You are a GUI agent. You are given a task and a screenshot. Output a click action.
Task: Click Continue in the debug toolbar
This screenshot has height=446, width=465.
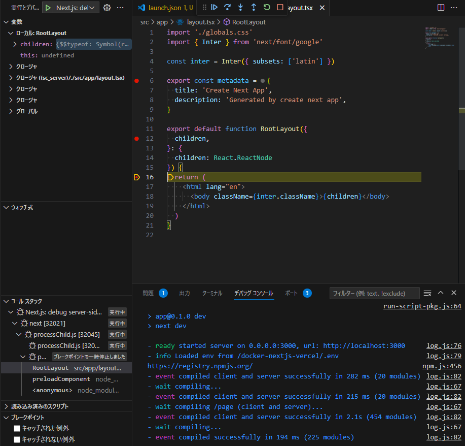click(214, 8)
